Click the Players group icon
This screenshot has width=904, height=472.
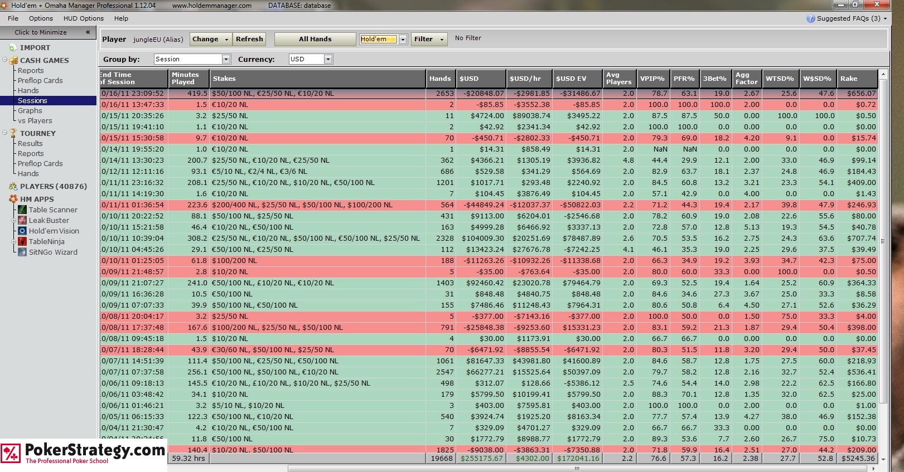(13, 186)
